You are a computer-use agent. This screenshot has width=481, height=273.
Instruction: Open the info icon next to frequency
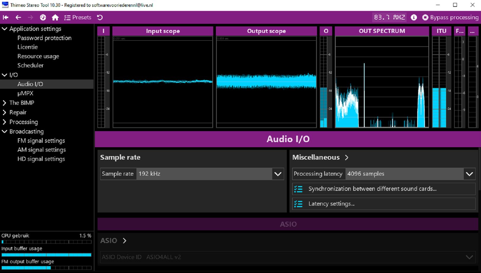tap(414, 18)
